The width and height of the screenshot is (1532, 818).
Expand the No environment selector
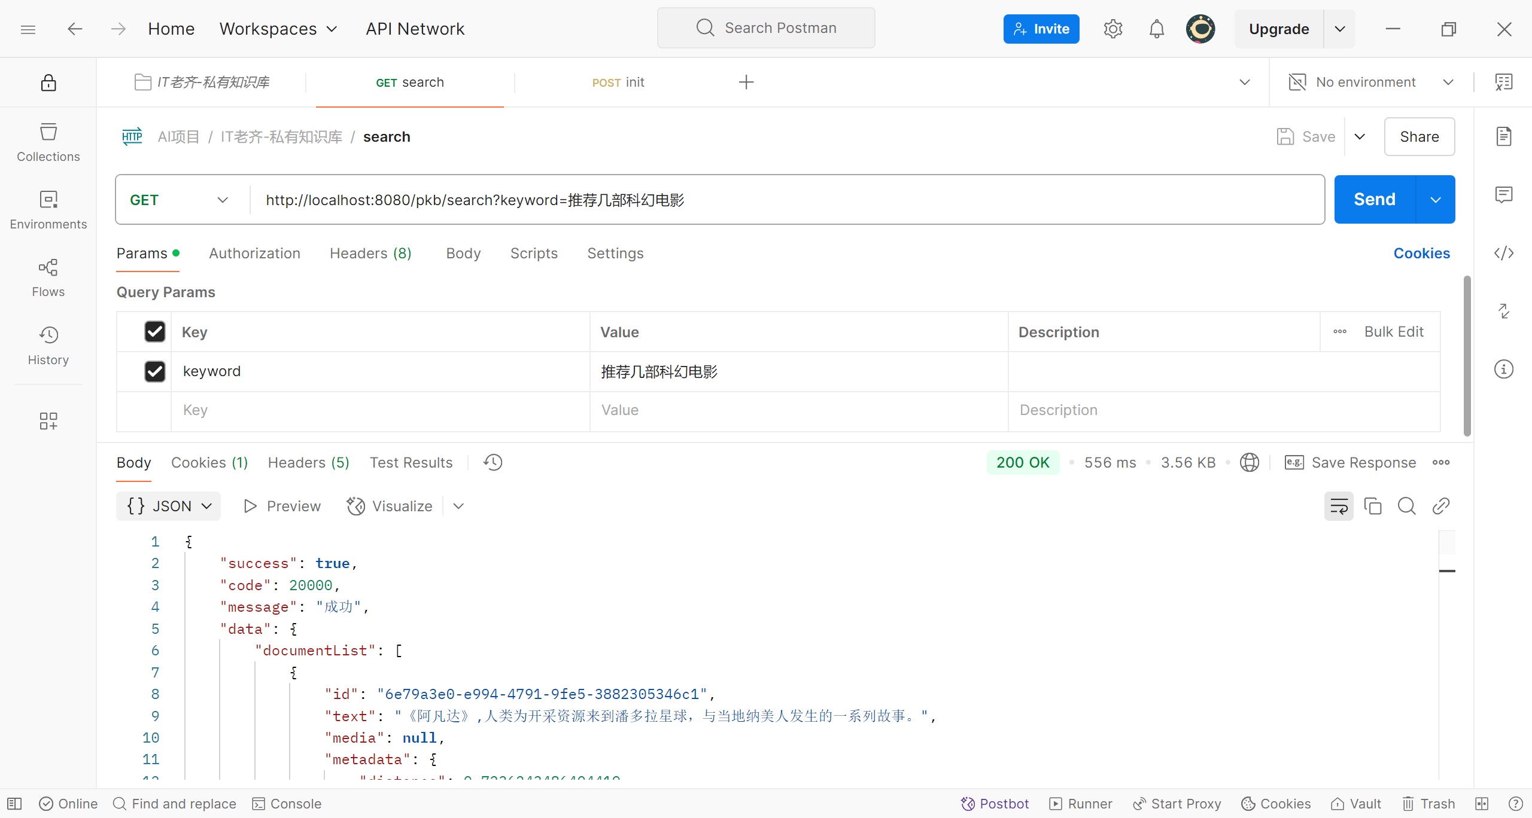pos(1370,82)
